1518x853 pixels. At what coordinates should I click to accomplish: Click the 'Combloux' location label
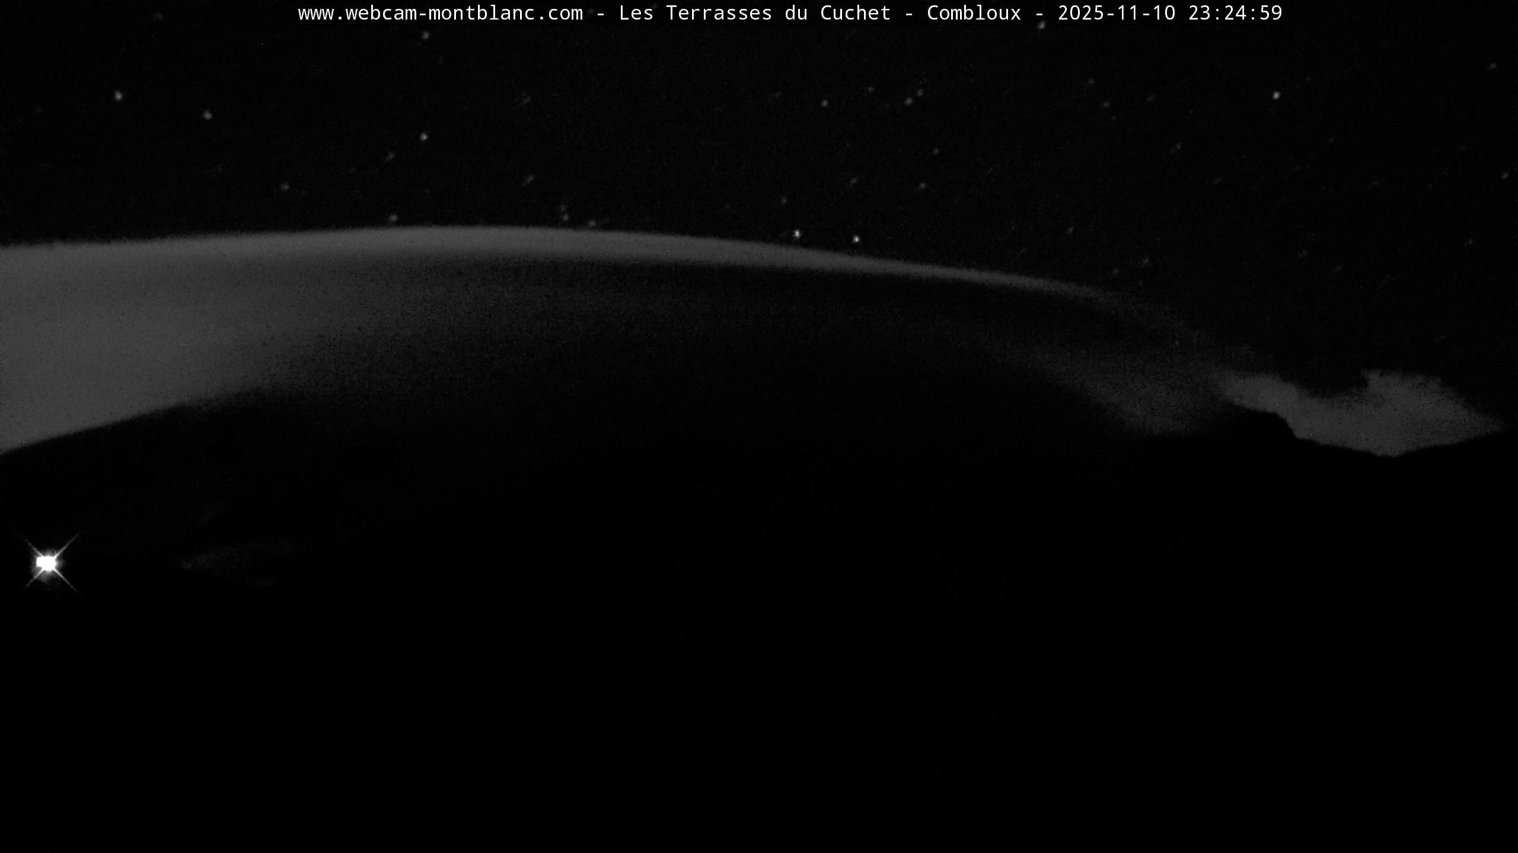pyautogui.click(x=974, y=13)
